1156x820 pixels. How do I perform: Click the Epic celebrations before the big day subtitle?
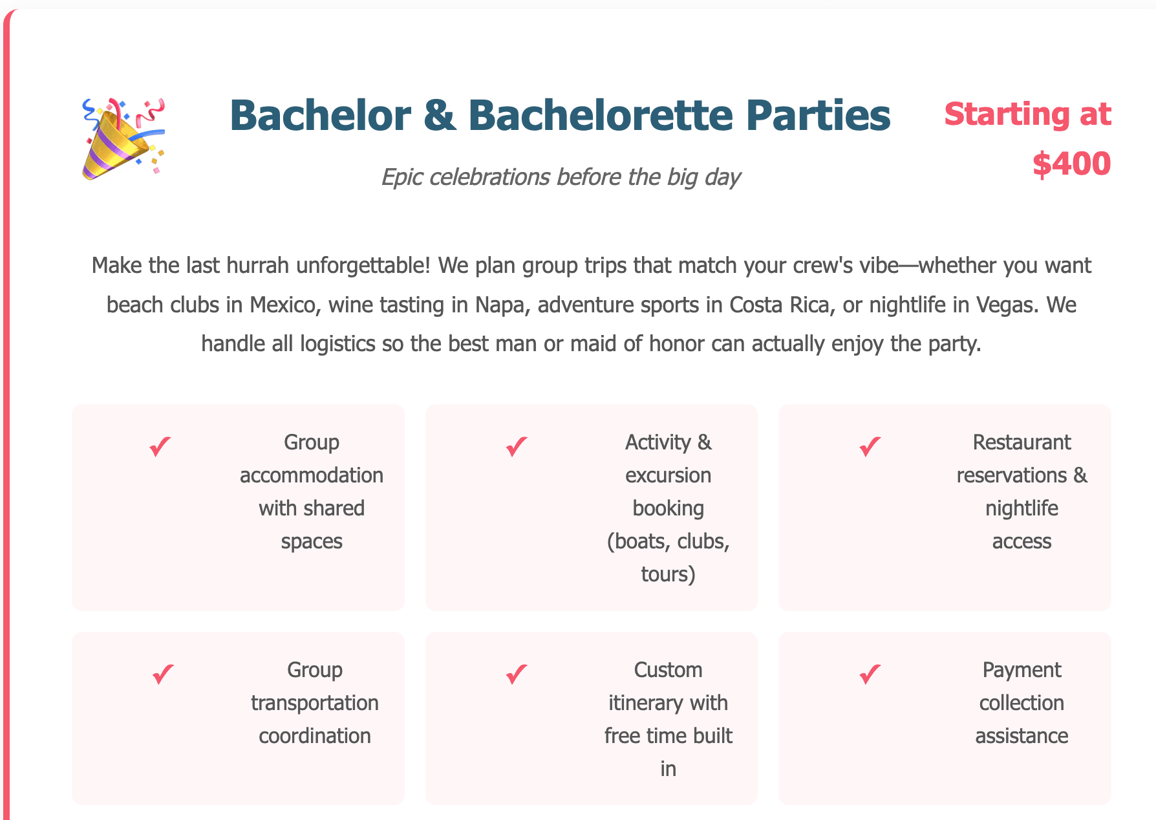pos(560,177)
